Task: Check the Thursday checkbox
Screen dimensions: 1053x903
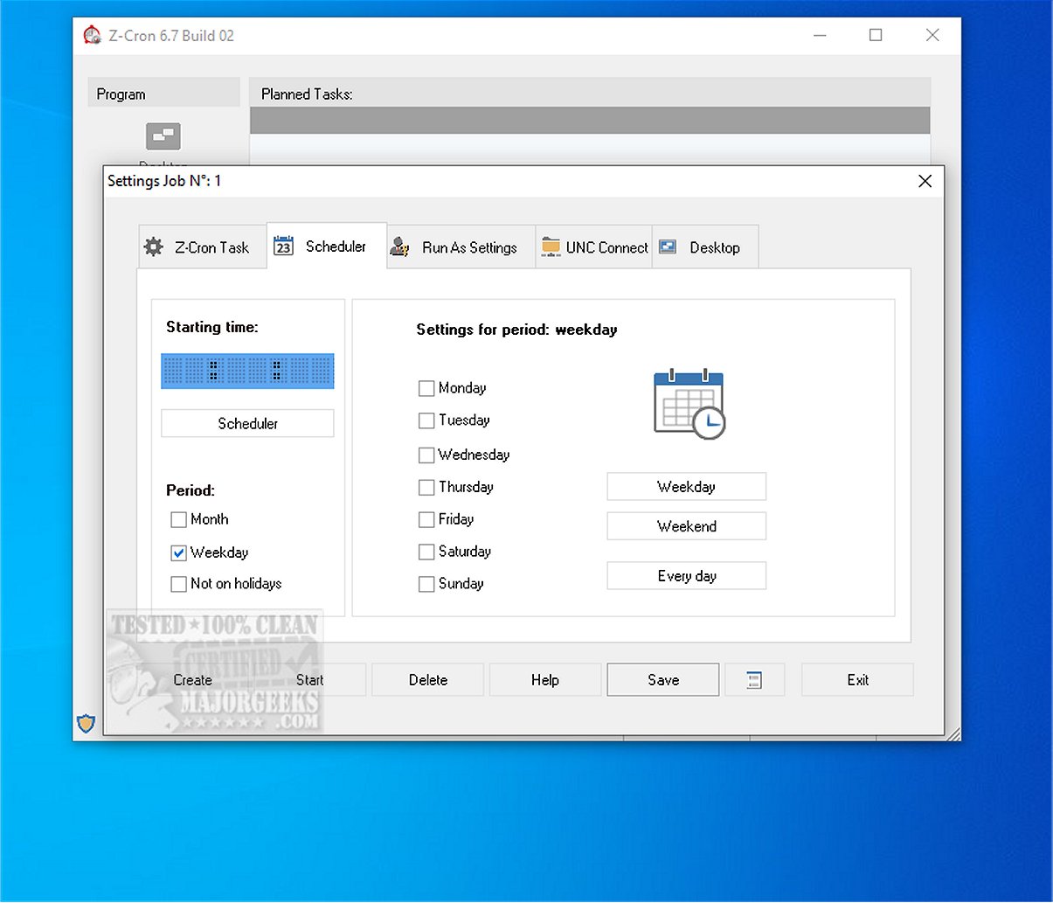Action: coord(426,487)
